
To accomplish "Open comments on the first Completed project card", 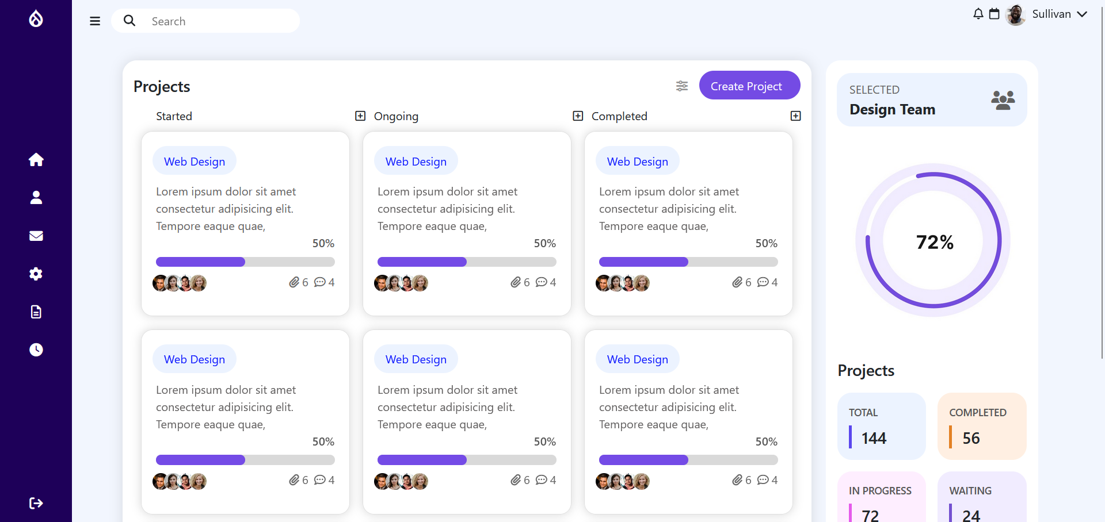I will coord(763,282).
